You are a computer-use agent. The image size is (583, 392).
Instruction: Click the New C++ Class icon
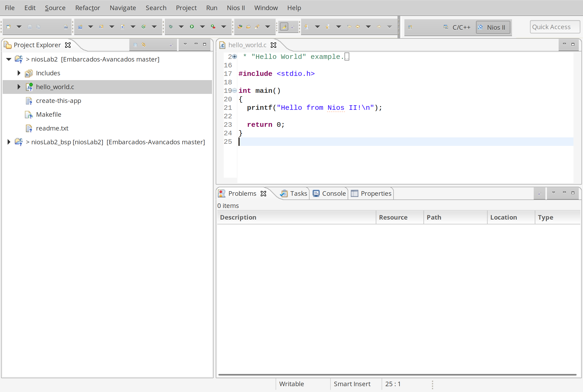point(144,27)
